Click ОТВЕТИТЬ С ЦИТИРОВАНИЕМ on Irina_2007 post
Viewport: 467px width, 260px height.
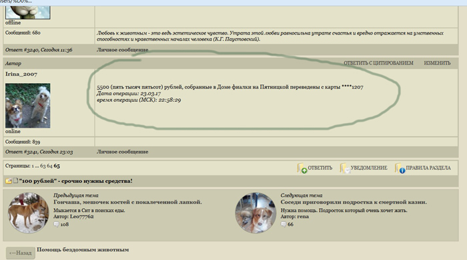[378, 63]
